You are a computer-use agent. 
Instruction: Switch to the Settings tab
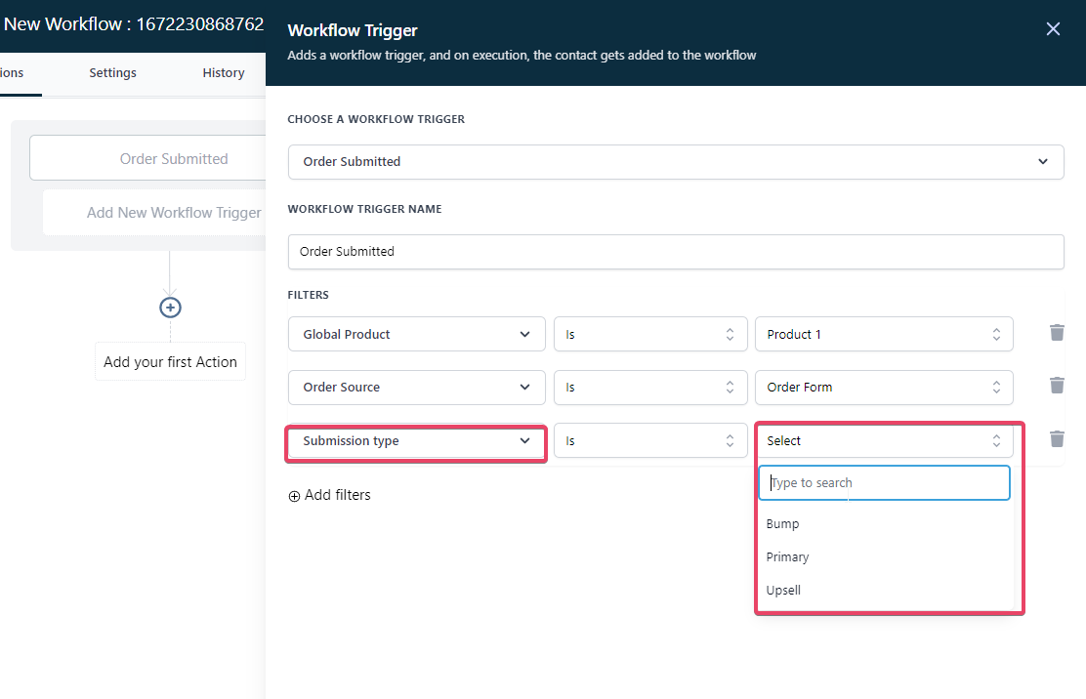tap(112, 73)
